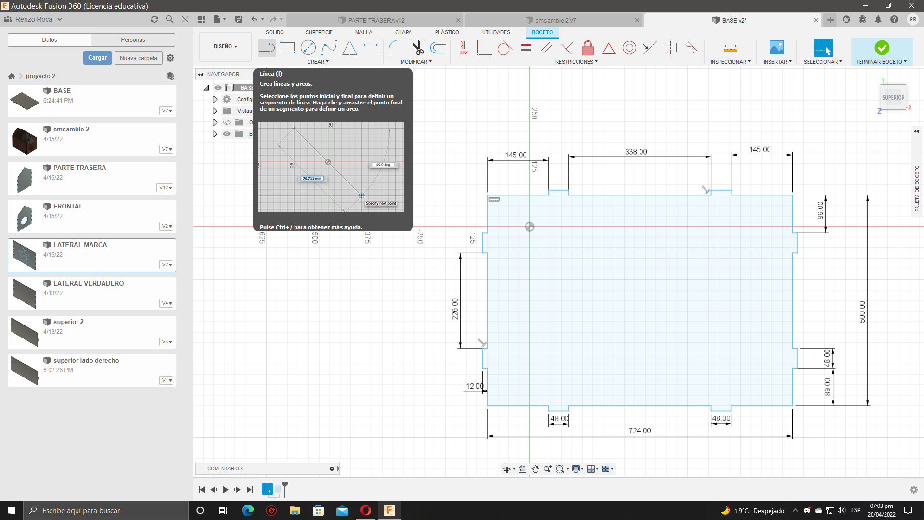
Task: Toggle visibility of the bodies folder
Action: tap(227, 134)
